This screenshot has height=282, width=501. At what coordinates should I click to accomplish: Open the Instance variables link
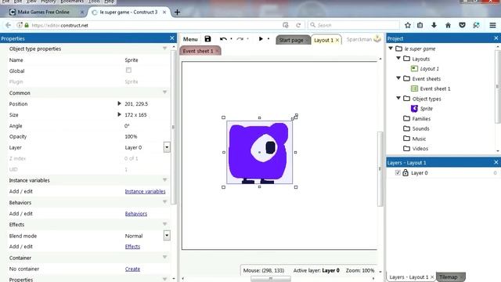(145, 191)
